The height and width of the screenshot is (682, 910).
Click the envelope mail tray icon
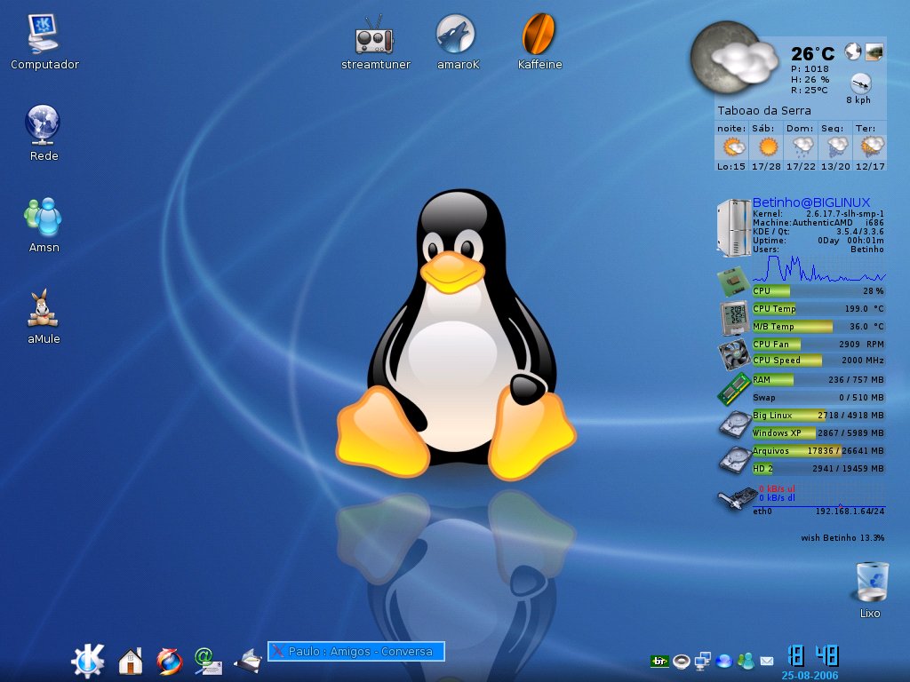[x=767, y=661]
